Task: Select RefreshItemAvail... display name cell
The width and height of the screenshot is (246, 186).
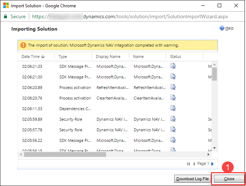Action: coord(113,88)
